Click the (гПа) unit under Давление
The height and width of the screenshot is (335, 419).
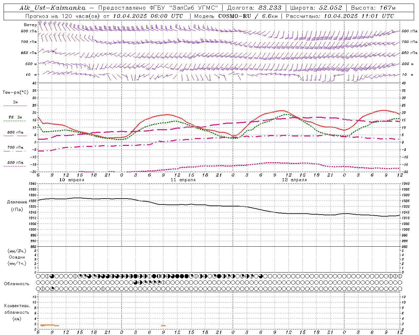(17, 210)
